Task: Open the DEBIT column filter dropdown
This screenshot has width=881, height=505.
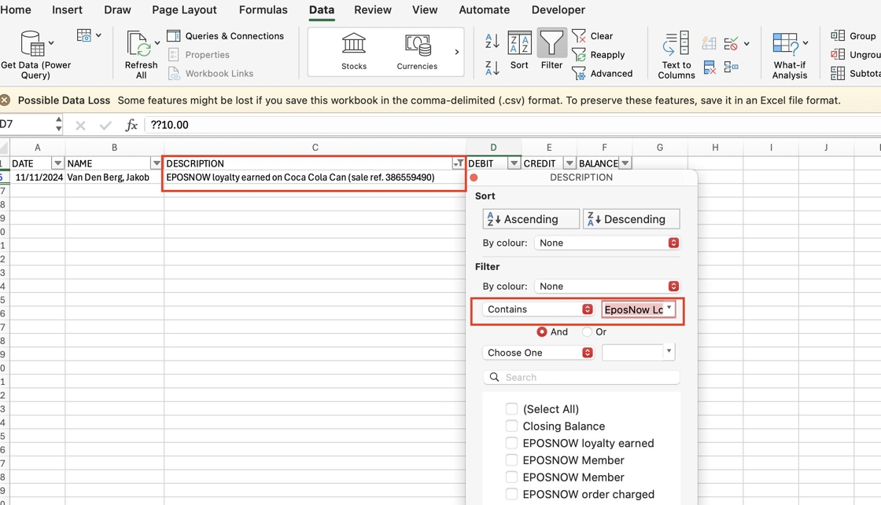Action: 514,163
